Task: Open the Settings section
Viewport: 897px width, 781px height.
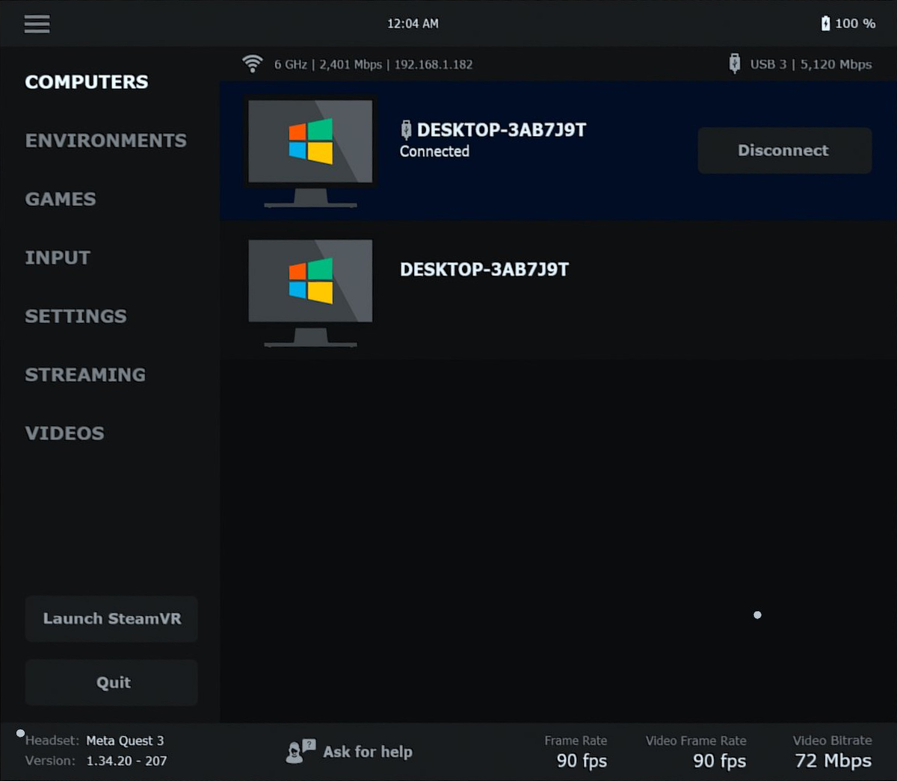Action: click(76, 316)
